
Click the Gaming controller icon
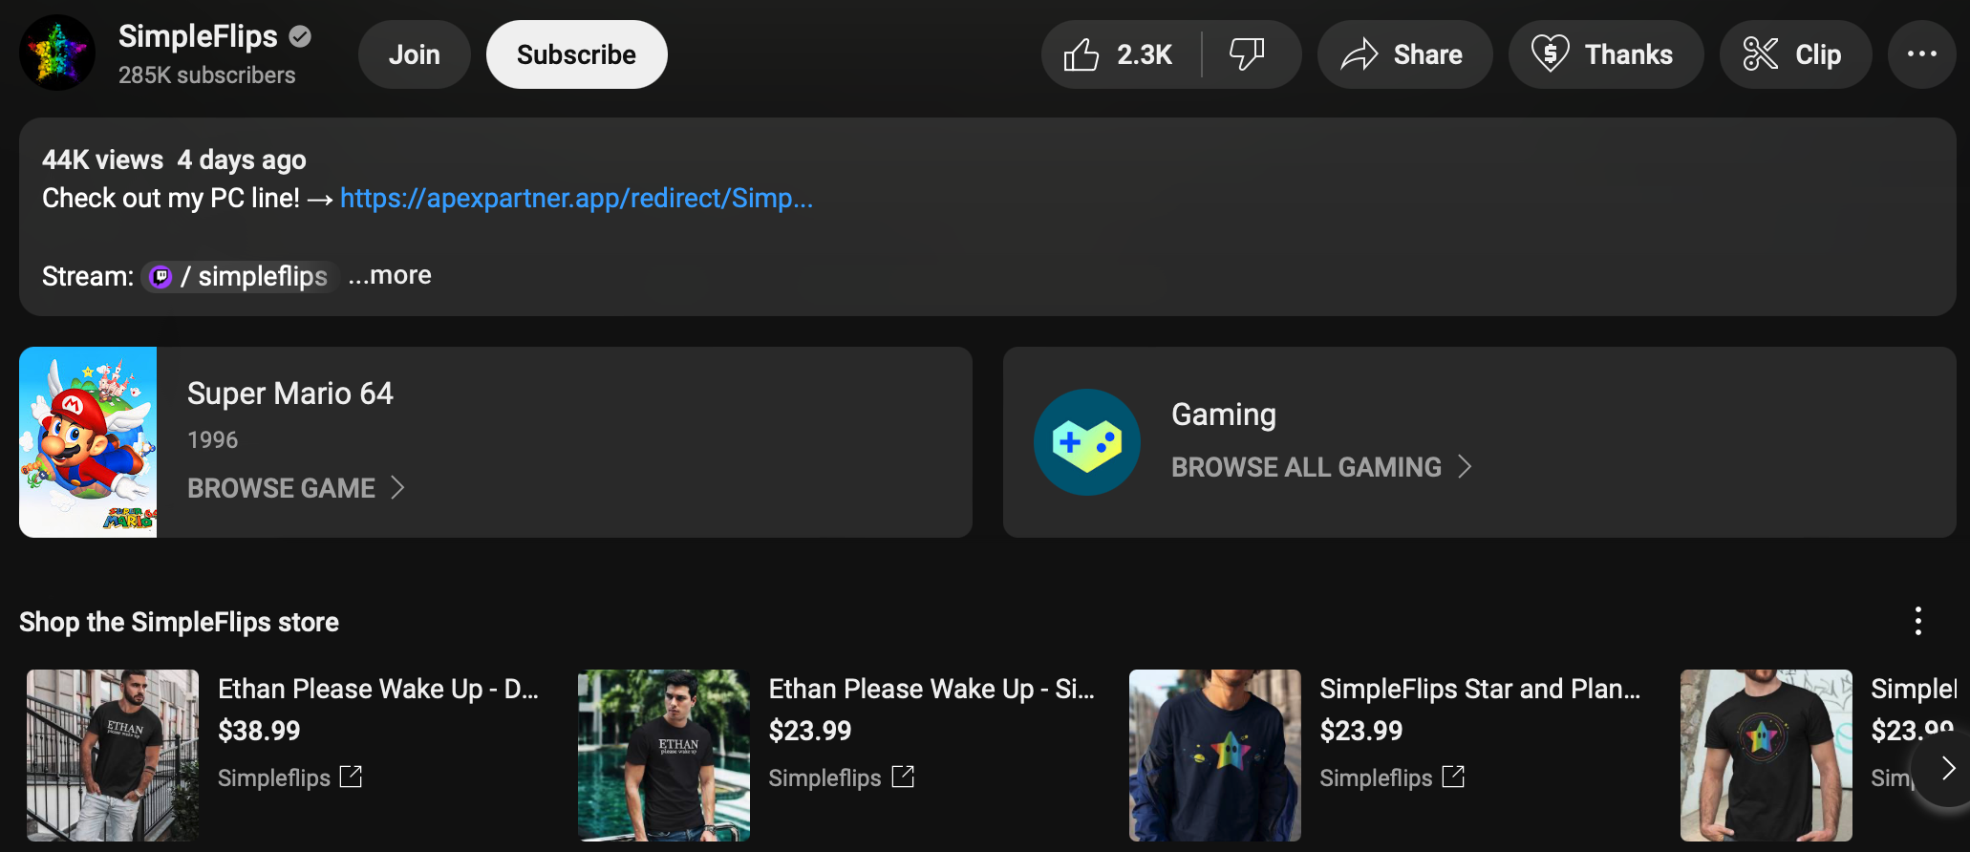point(1087,442)
